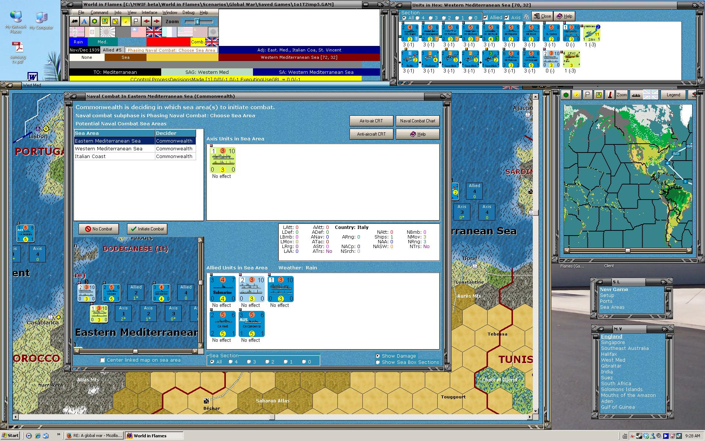705x441 pixels.
Task: Open the Air-to-air CRT chart
Action: coord(371,121)
